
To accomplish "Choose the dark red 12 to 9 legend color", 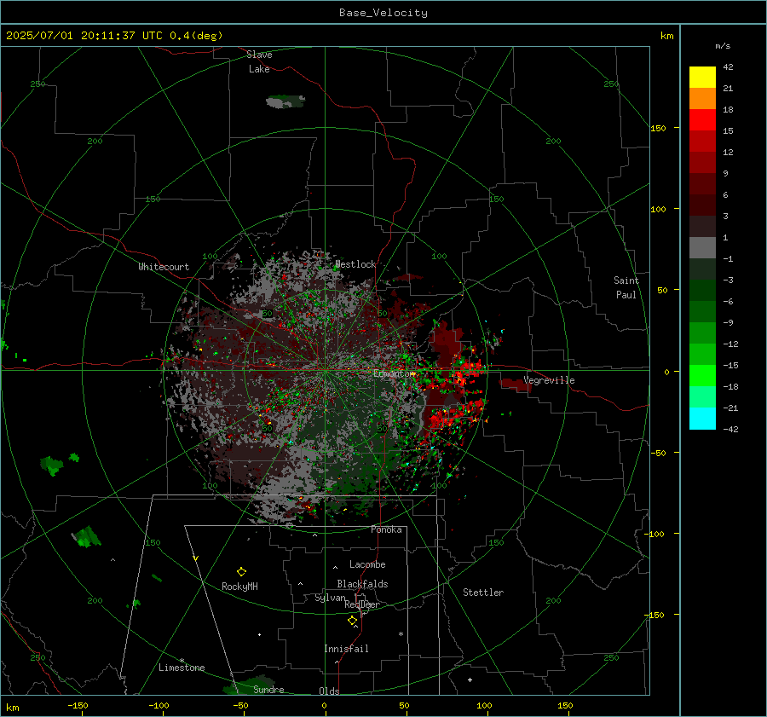I will [x=702, y=163].
